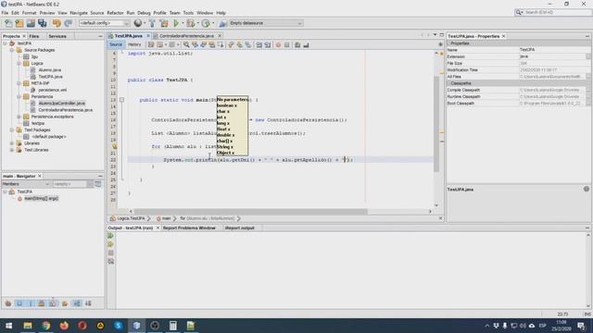
Task: Expand the Persistencia.exceptions package
Action: click(19, 117)
